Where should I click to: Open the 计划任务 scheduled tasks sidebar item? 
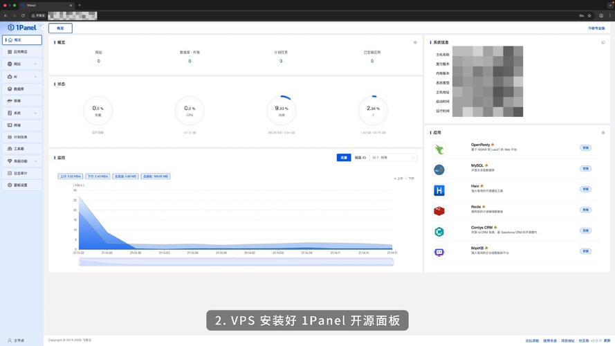22,137
